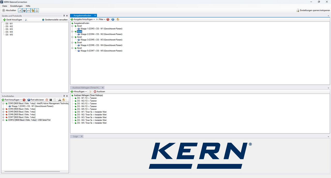
Task: Click the first chart icon in top toolbar
Action: (20, 10)
